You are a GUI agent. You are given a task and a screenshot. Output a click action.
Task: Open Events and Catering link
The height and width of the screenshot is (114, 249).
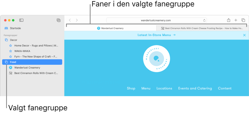click(x=195, y=88)
